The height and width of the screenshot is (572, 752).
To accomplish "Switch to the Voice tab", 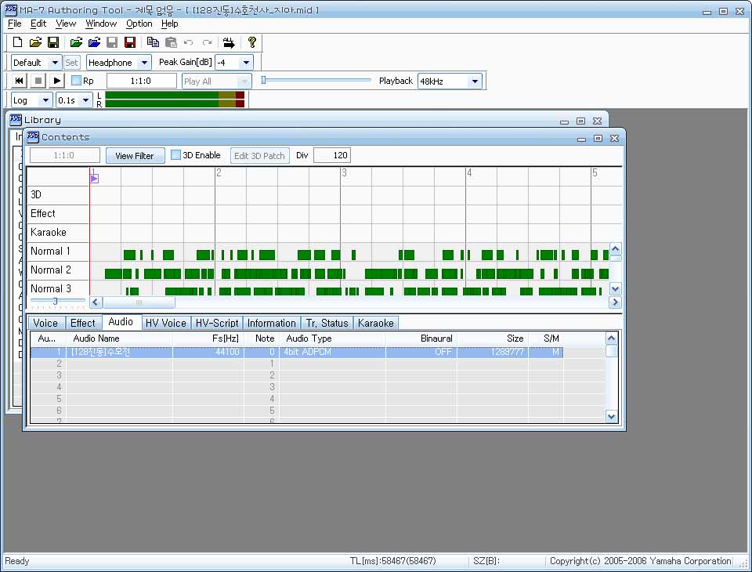I will (x=45, y=323).
